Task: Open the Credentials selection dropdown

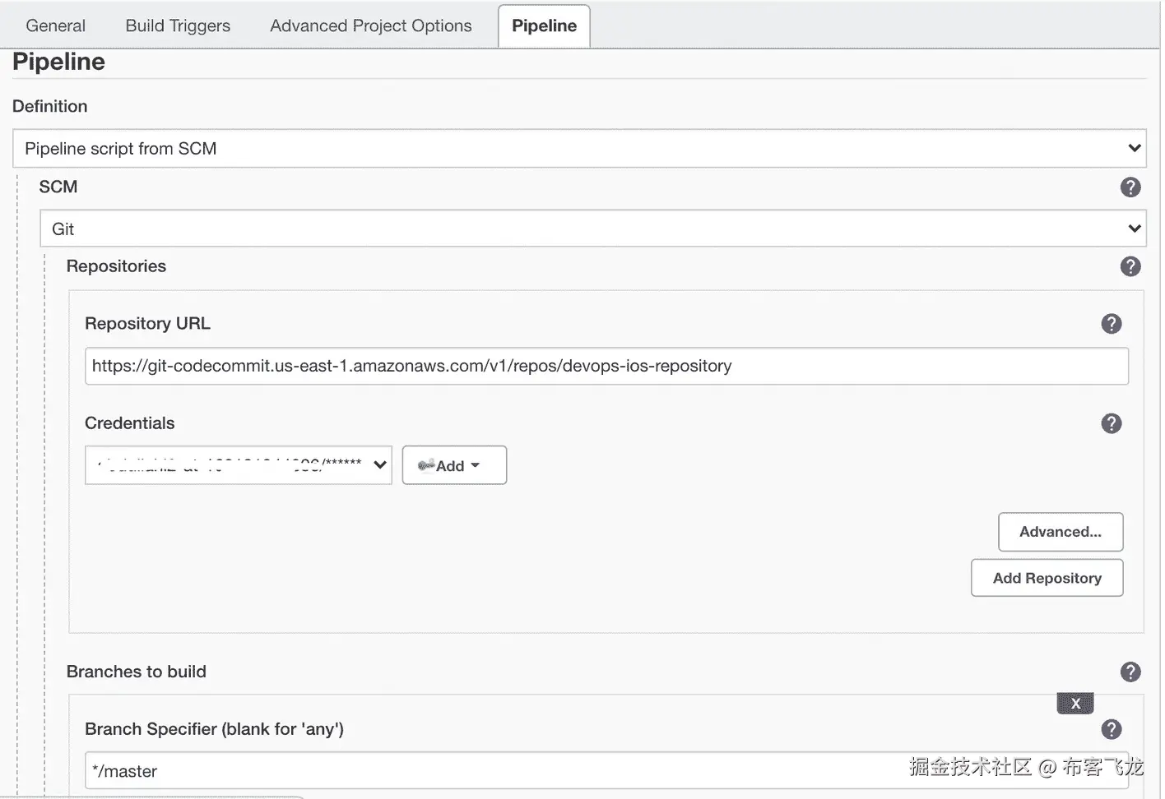Action: pos(238,465)
